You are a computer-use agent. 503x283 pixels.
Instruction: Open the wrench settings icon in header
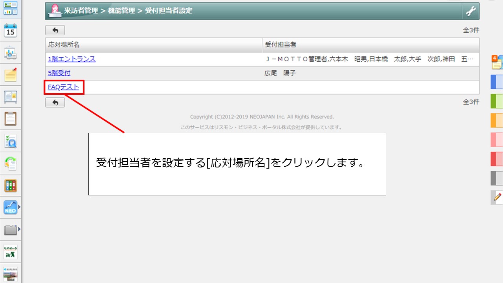coord(471,11)
